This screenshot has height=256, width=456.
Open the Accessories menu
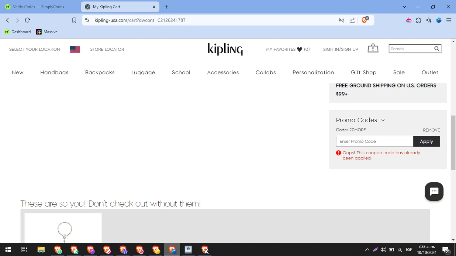223,72
